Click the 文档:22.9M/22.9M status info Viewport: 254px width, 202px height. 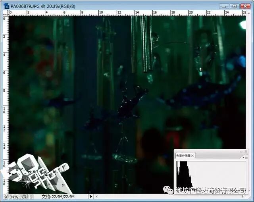(x=58, y=197)
